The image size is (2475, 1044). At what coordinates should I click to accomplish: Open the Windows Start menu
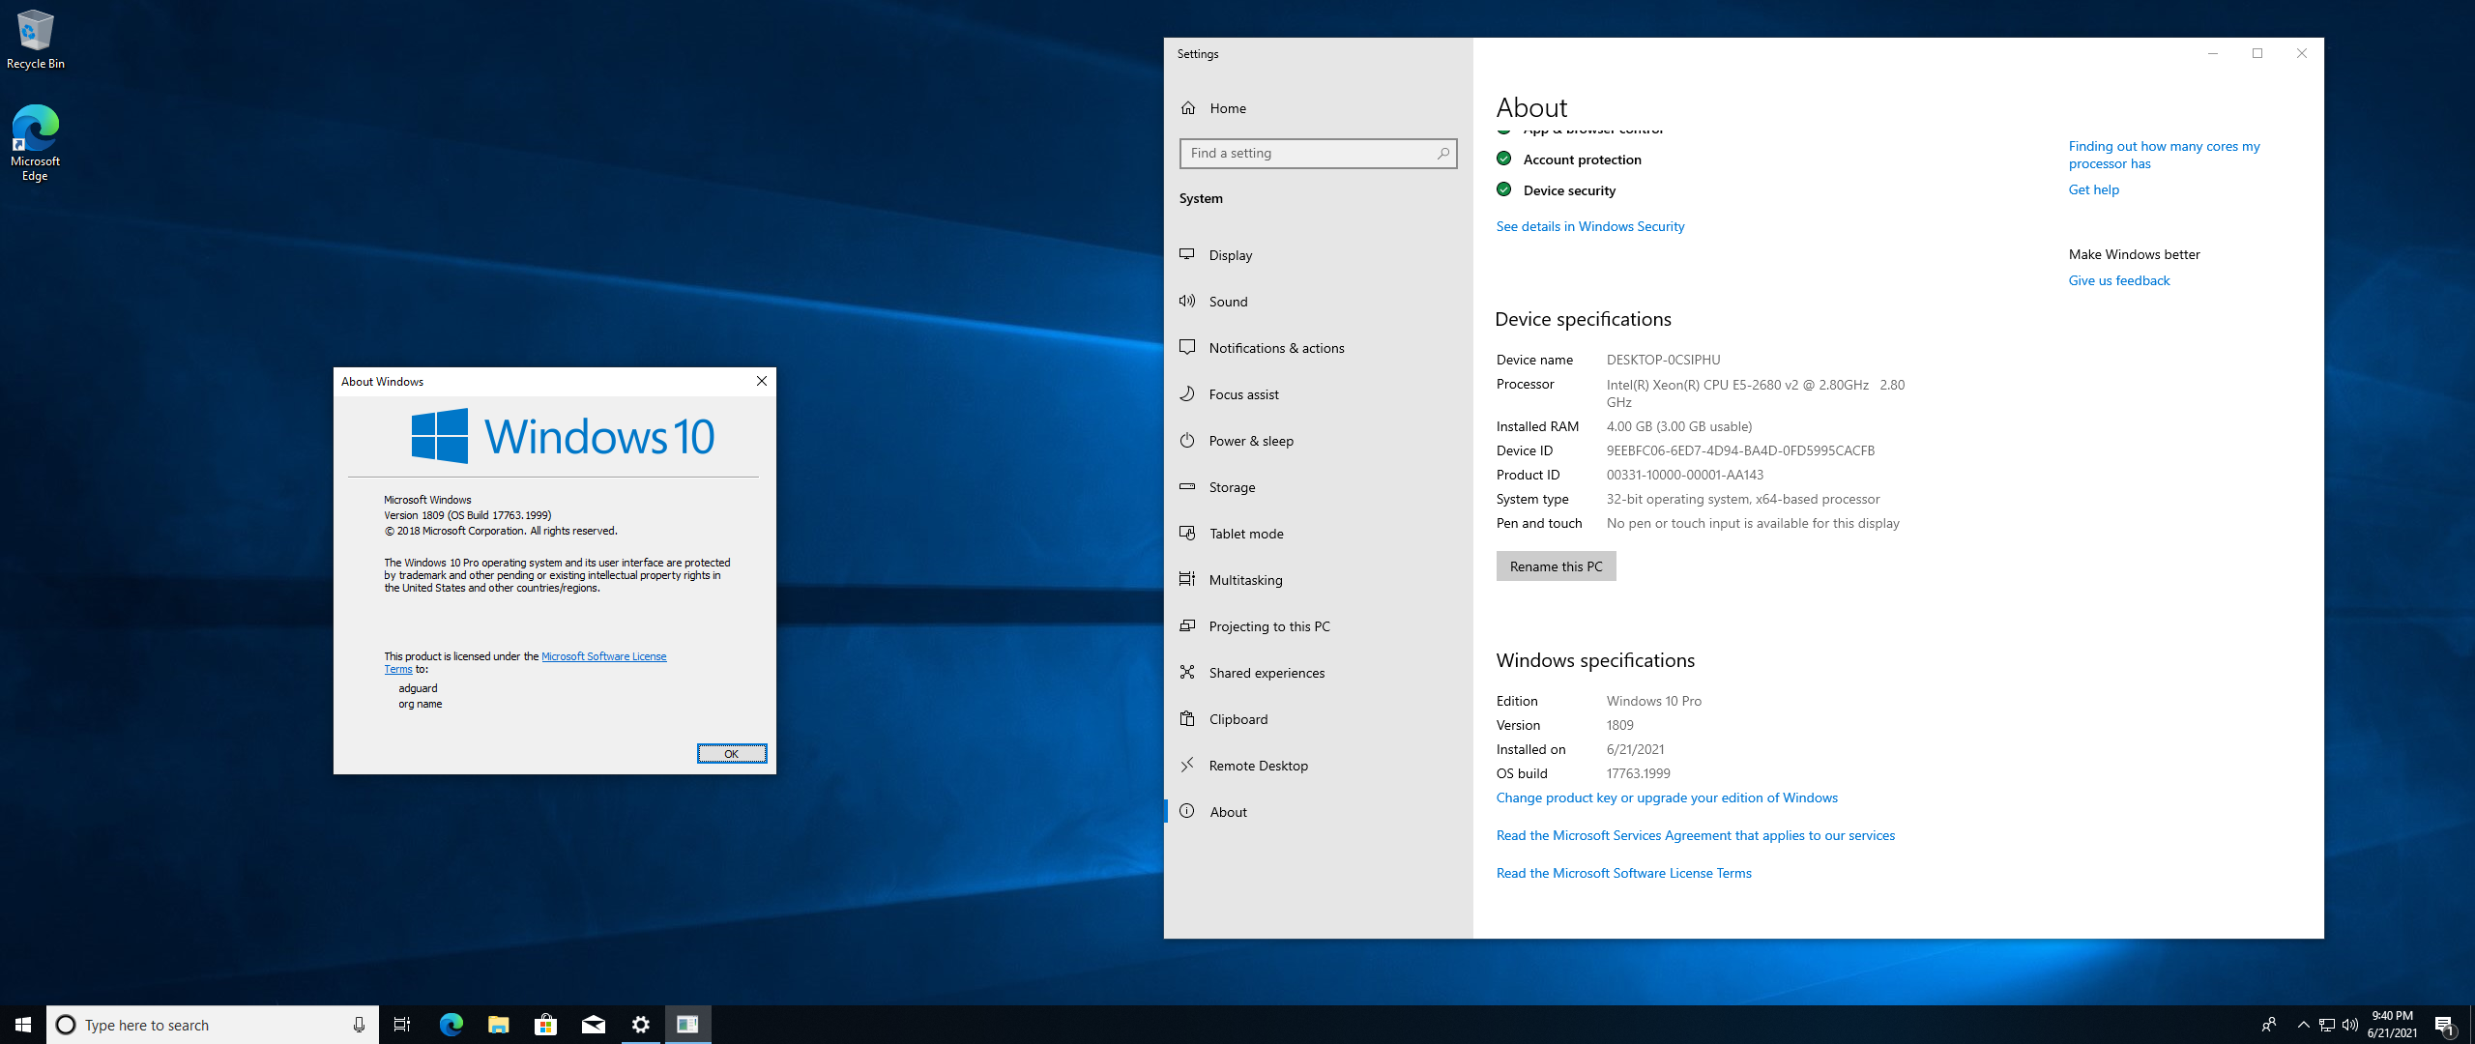[x=23, y=1025]
